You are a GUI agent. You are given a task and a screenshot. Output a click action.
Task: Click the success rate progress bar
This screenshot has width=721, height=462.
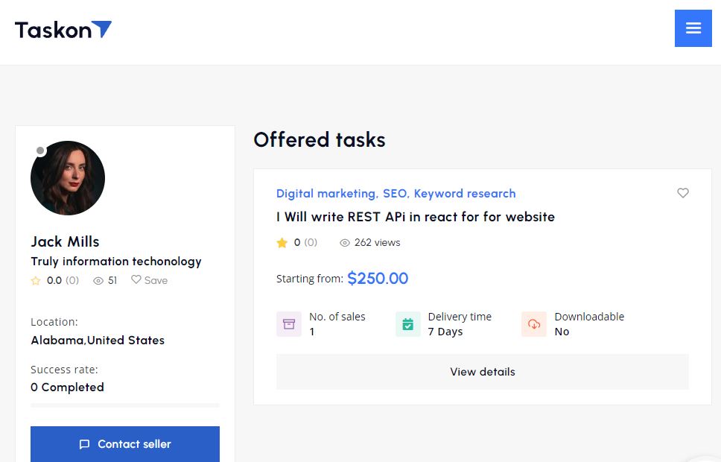coord(125,405)
